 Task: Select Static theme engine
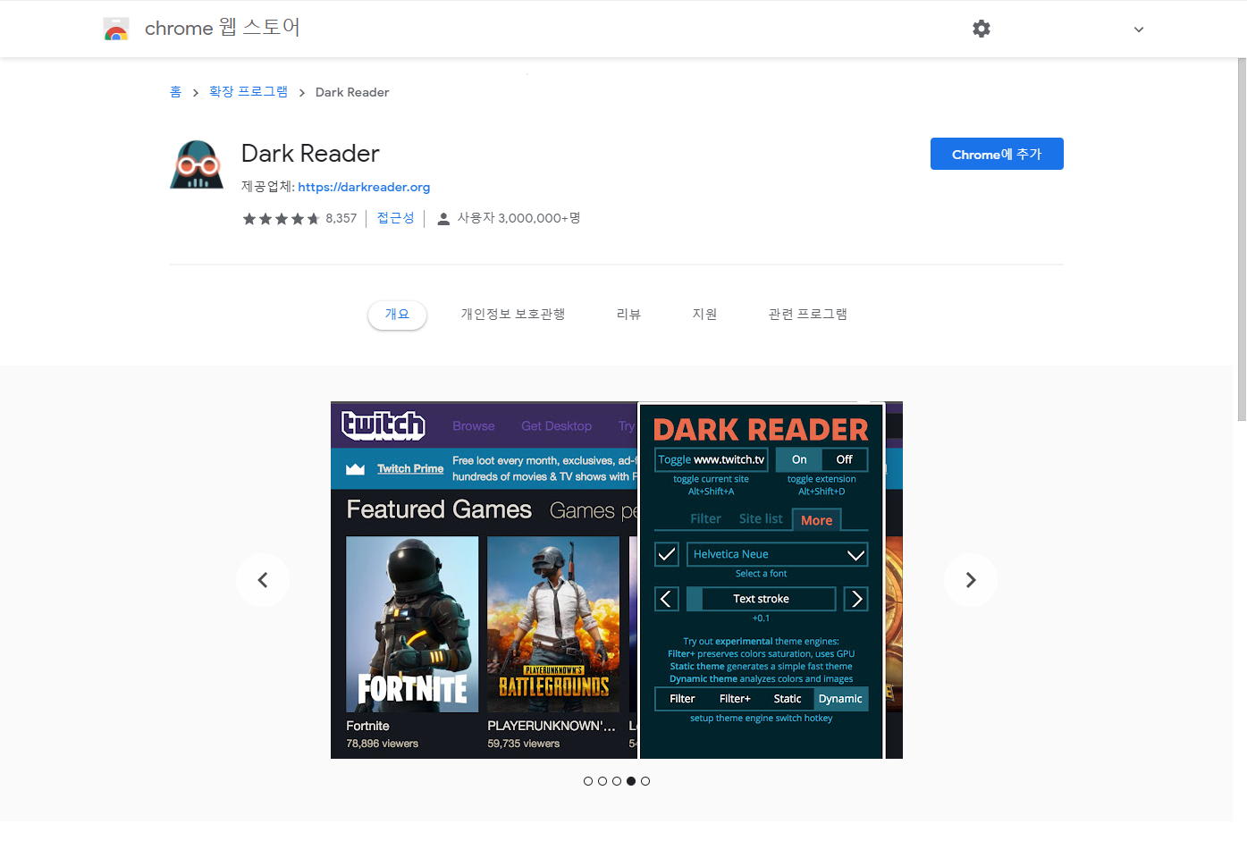(788, 699)
